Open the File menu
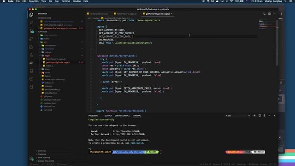 (x=18, y=1)
